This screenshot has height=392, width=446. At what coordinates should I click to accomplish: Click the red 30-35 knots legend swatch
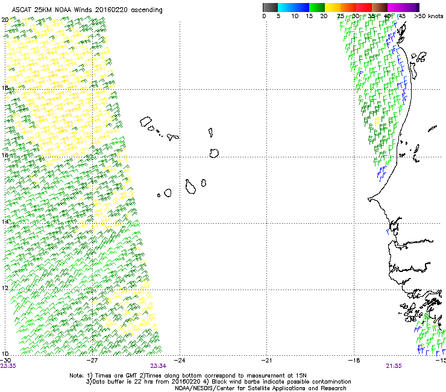[x=364, y=7]
